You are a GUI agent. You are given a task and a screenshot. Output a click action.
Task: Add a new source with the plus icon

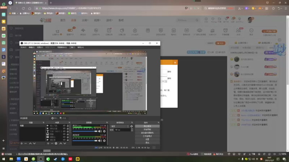(x=48, y=143)
